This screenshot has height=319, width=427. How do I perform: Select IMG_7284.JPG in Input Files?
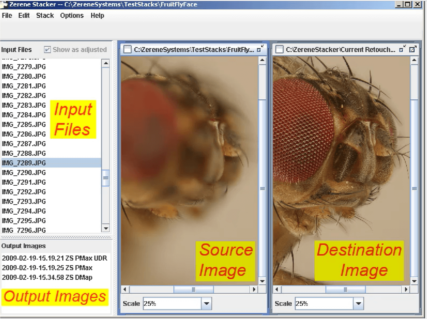point(51,115)
